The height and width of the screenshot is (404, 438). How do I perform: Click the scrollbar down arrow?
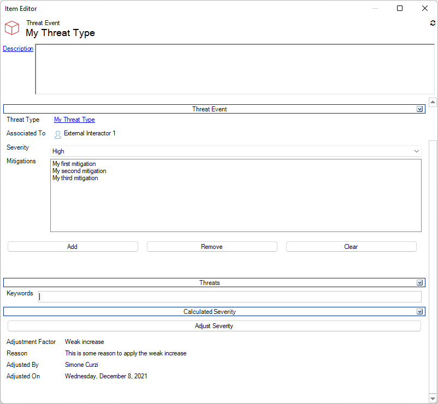pos(433,397)
